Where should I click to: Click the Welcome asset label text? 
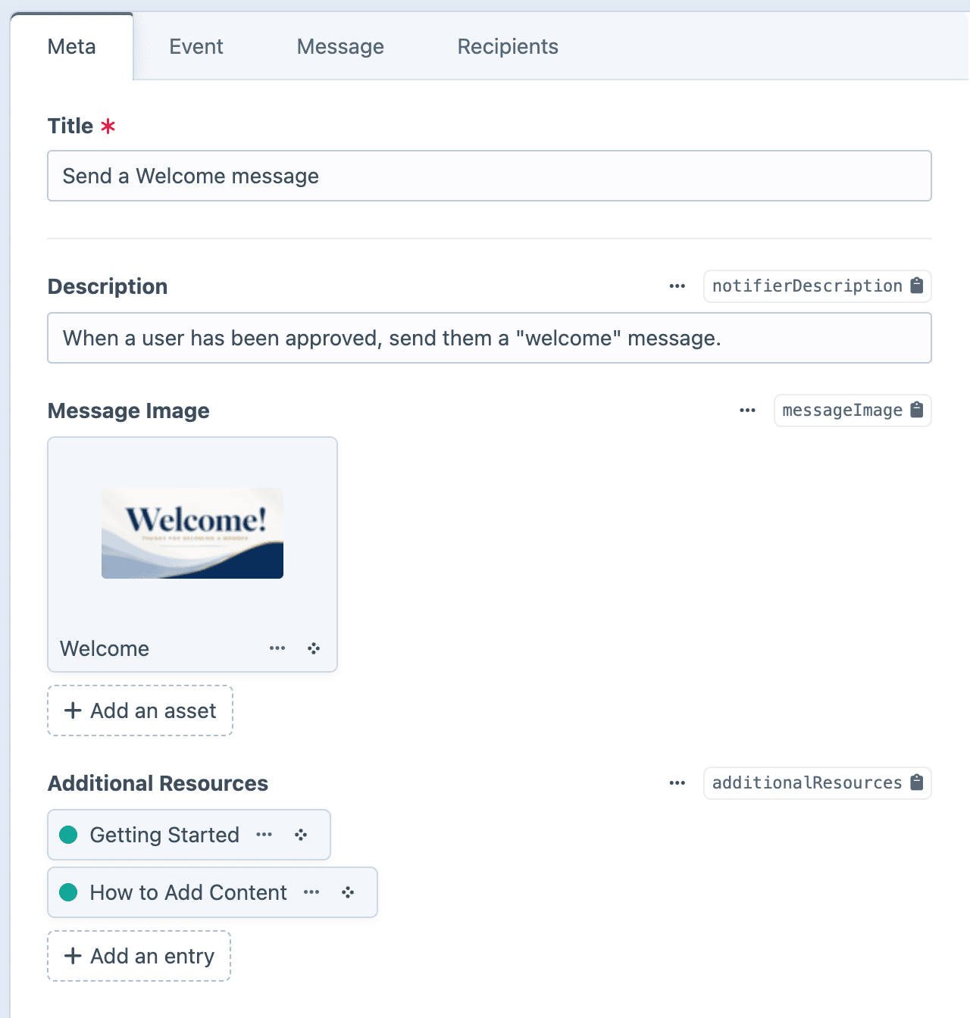click(x=105, y=648)
